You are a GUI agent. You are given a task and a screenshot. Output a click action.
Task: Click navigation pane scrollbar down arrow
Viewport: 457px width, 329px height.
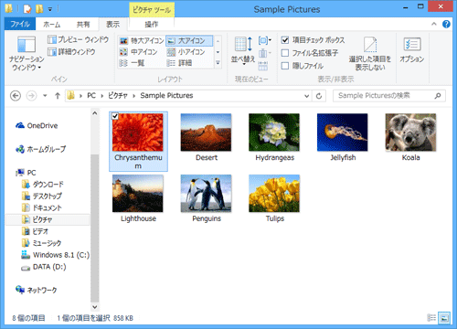[95, 307]
